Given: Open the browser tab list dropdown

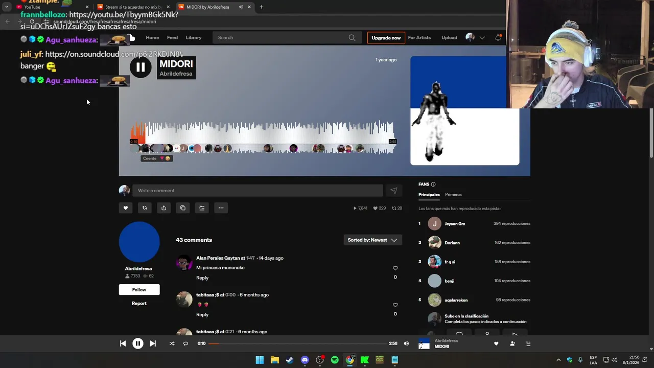Looking at the screenshot, I should point(6,7).
